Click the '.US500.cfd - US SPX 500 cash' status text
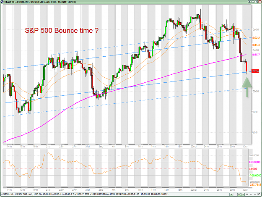262x197 pixels. coord(17,194)
